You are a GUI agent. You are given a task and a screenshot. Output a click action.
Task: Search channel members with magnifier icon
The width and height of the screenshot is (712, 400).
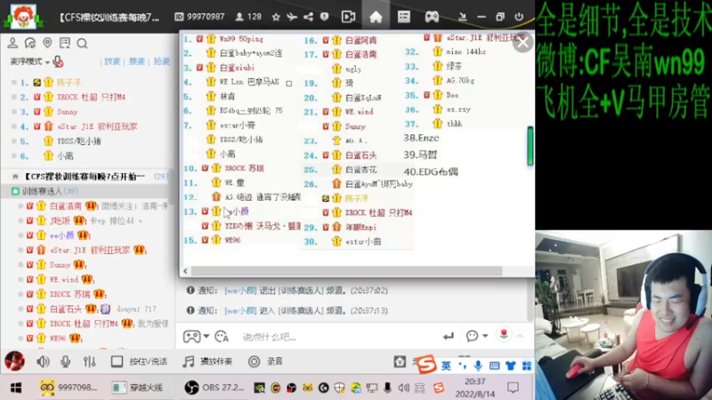click(82, 44)
